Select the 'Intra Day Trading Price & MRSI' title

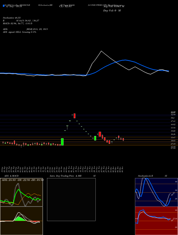click(73, 176)
